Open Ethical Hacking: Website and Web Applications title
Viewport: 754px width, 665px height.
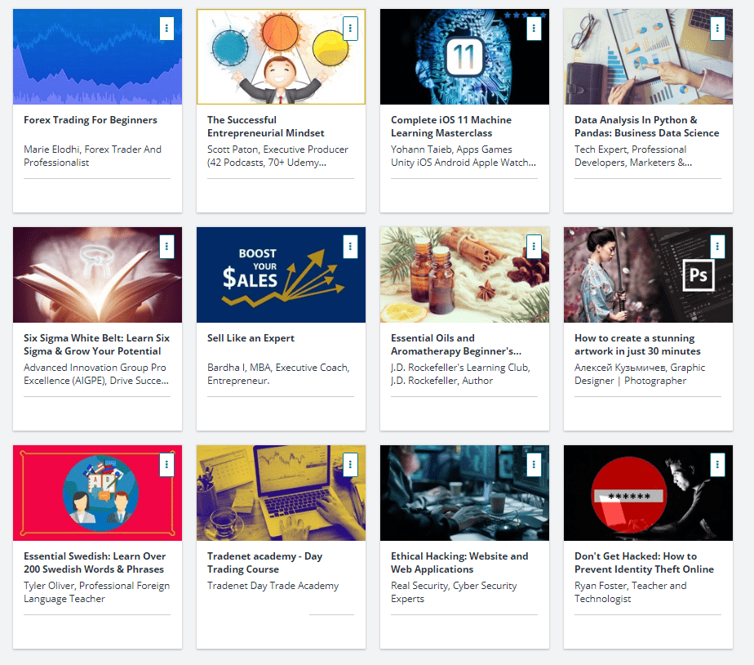pyautogui.click(x=459, y=562)
